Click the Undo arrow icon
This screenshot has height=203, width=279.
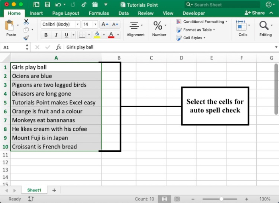coord(59,5)
